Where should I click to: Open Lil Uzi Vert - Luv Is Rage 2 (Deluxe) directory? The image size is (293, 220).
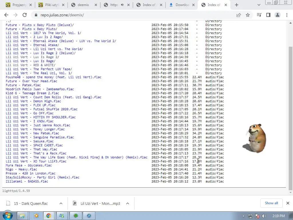[41, 53]
